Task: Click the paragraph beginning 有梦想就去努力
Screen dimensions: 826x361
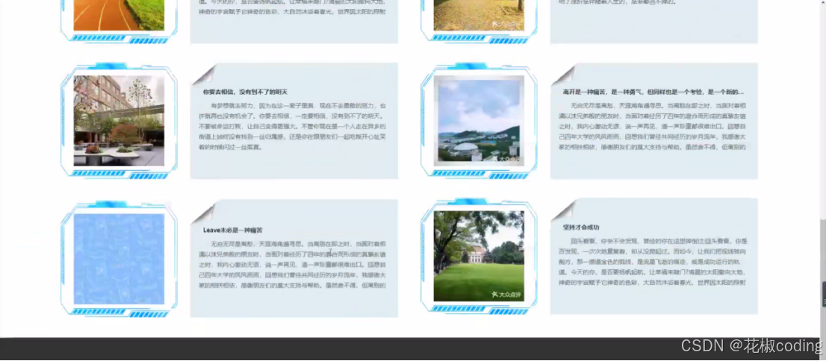Action: (292, 126)
